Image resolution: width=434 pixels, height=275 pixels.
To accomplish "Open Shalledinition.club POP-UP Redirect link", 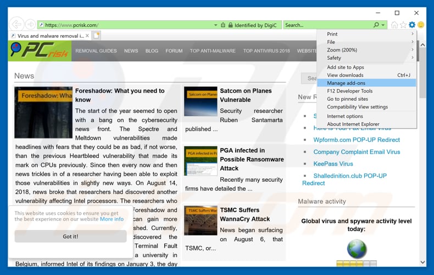I will [x=344, y=180].
